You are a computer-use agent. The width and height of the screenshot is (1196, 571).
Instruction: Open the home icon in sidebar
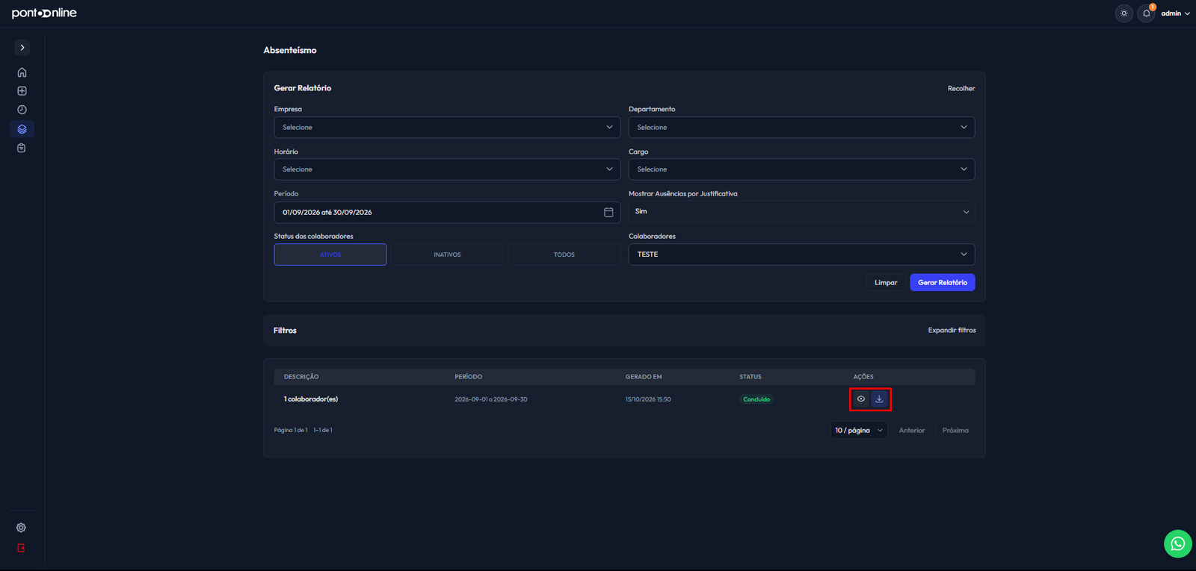pyautogui.click(x=22, y=72)
